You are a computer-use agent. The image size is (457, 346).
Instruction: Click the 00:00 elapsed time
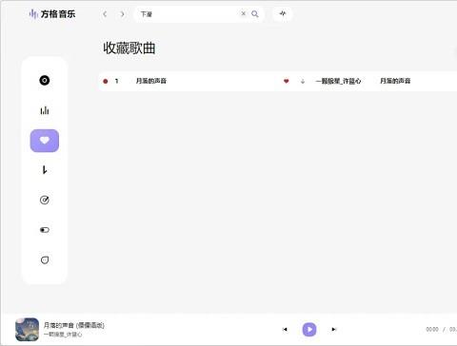tap(432, 330)
